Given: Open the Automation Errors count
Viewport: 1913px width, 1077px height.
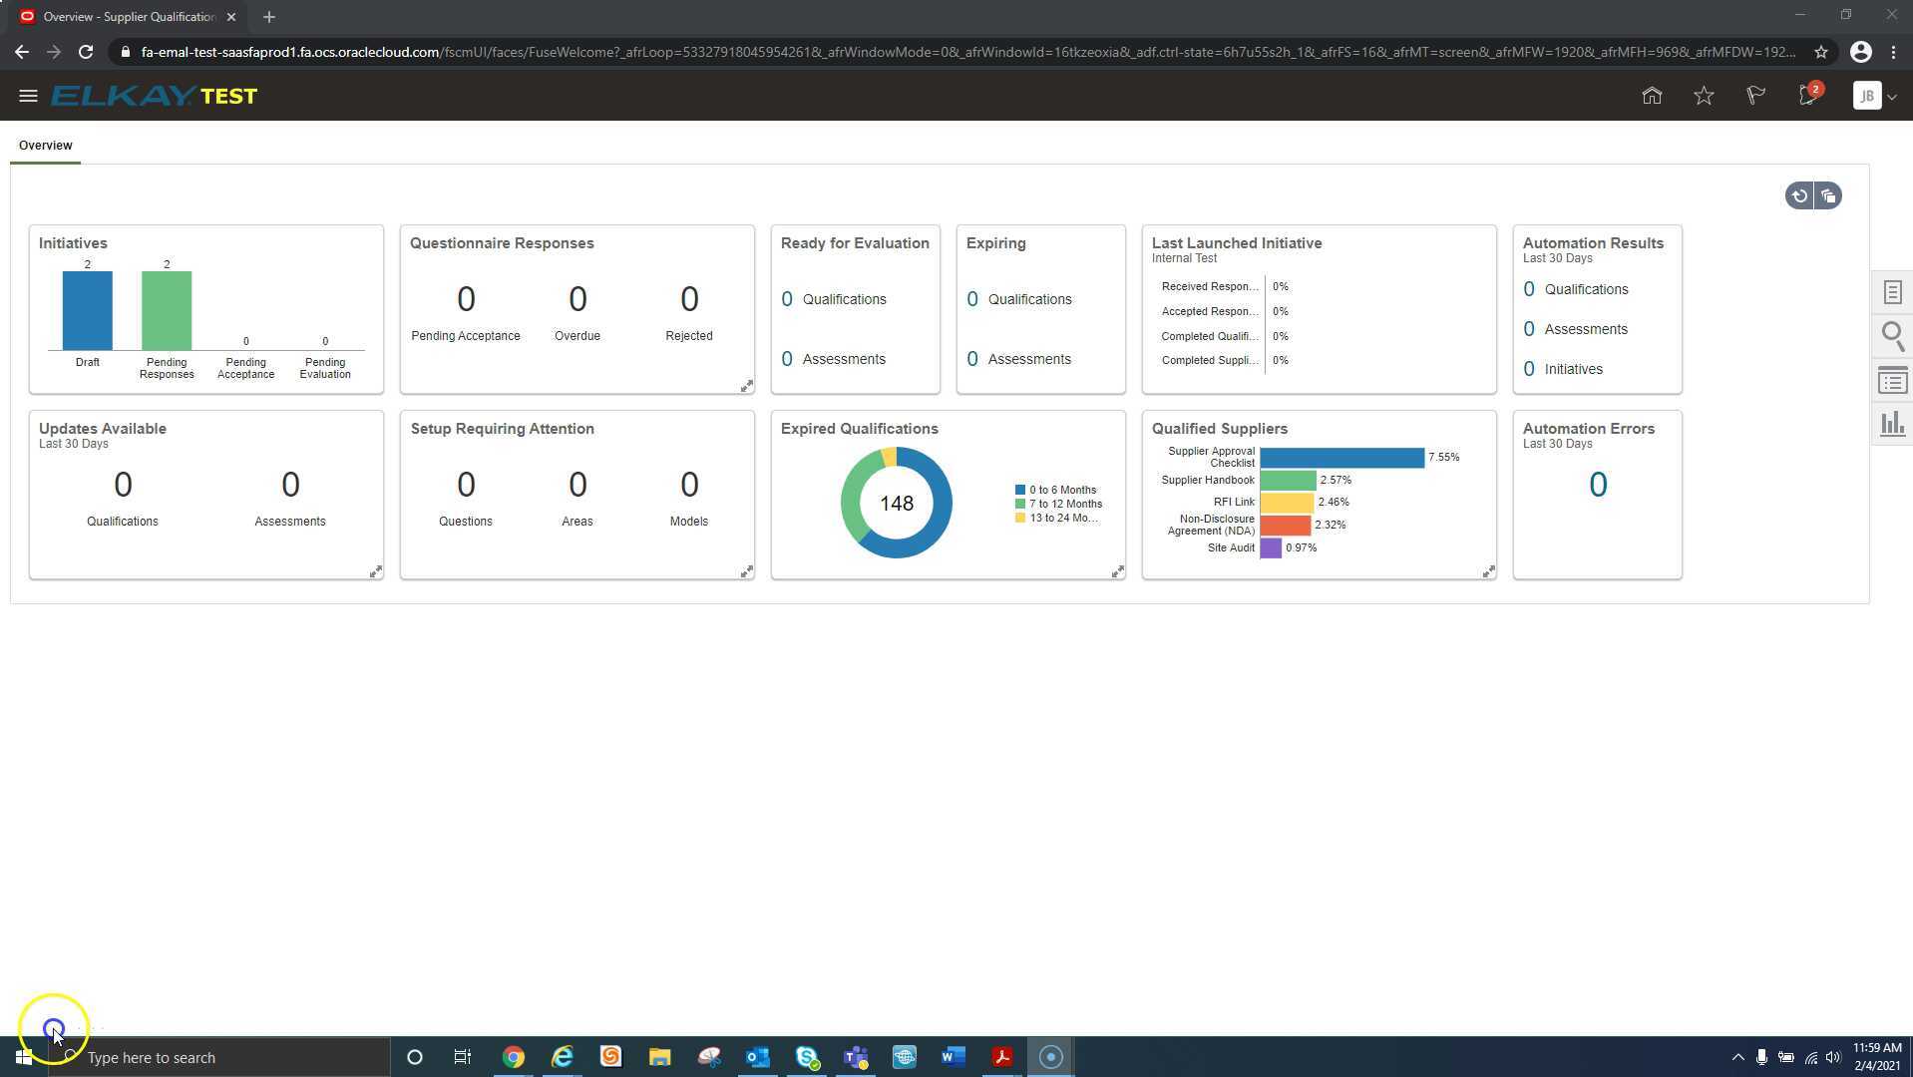Looking at the screenshot, I should (x=1598, y=485).
